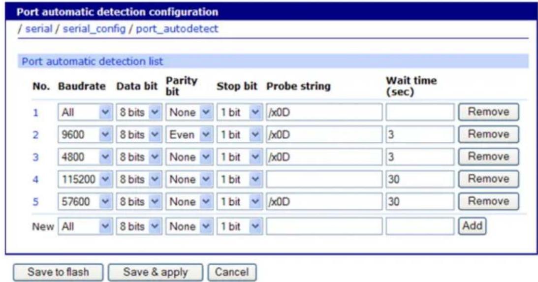Click entry number 4 link
The image size is (538, 282).
35,180
